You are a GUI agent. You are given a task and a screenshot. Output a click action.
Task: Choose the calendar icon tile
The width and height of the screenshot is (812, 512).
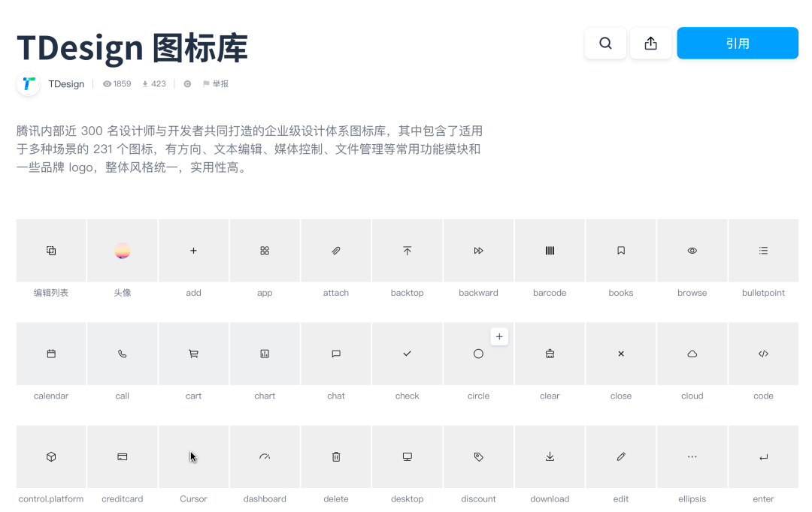click(x=51, y=354)
